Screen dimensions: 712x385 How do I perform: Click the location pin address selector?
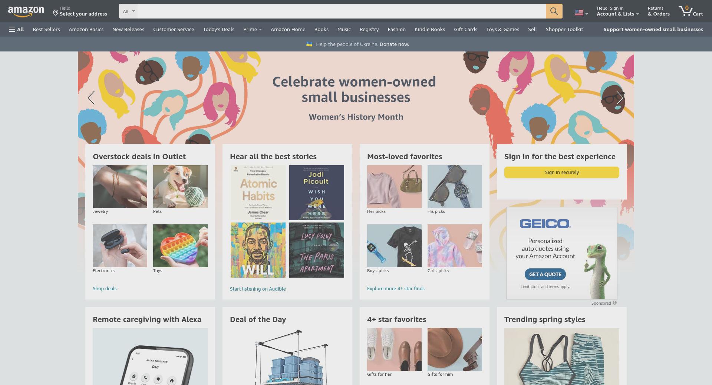click(80, 11)
